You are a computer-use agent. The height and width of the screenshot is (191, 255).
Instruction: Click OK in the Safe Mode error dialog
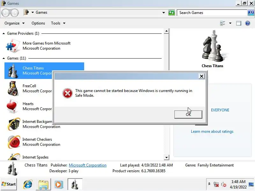coord(188,115)
